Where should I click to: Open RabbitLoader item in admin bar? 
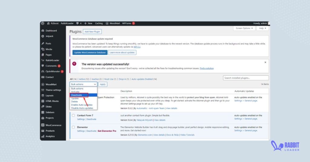(67, 23)
